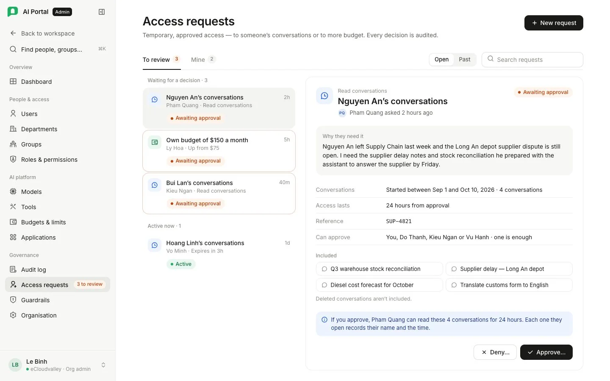Click the Groups people icon
610x381 pixels.
[13, 144]
